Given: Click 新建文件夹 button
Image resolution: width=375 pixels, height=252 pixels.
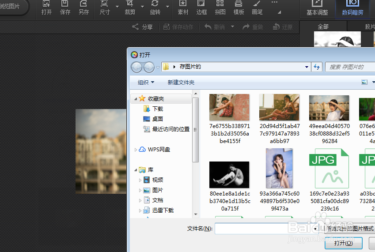Looking at the screenshot, I should coord(181,83).
